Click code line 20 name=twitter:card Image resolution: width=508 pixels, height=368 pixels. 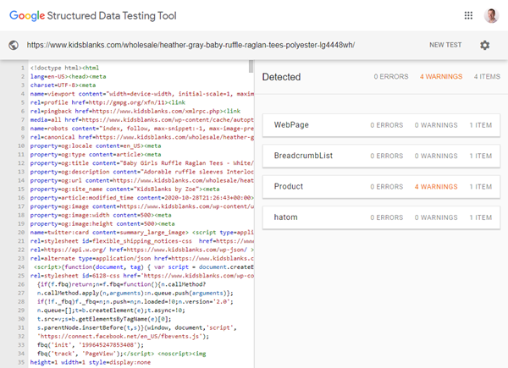(142, 233)
